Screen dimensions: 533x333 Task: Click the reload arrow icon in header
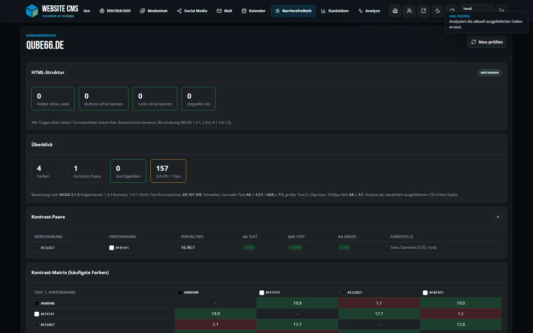(452, 10)
